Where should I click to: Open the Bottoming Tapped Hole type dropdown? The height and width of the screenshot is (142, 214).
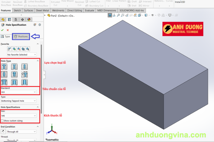[x=19, y=101]
